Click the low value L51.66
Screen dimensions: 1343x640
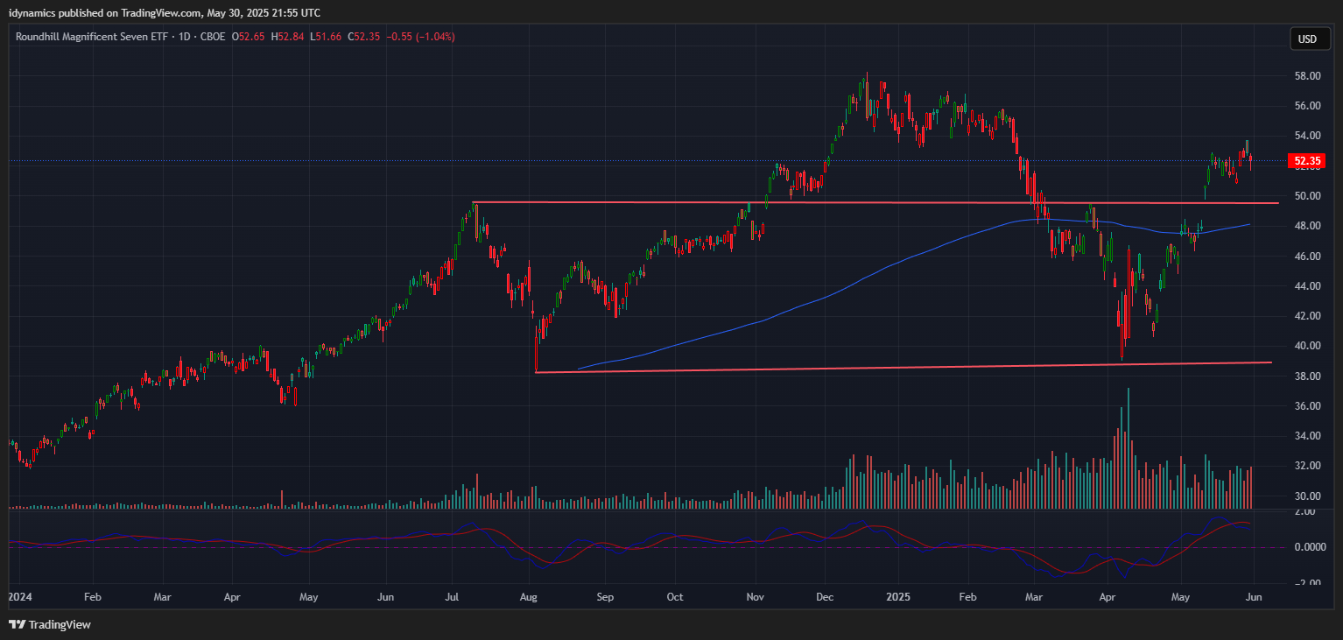point(325,37)
